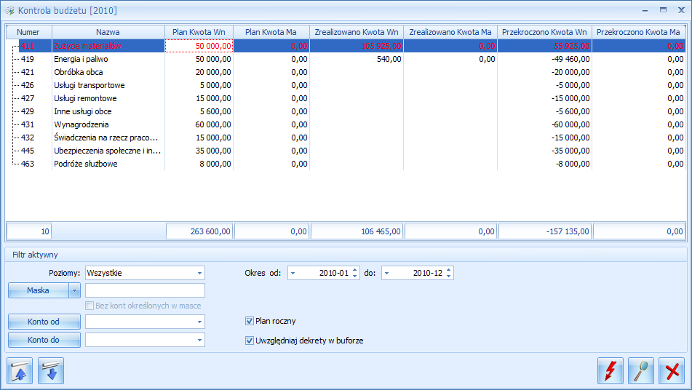
Task: Click the 8 000,00 plan cell for Podróże
Action: click(199, 164)
